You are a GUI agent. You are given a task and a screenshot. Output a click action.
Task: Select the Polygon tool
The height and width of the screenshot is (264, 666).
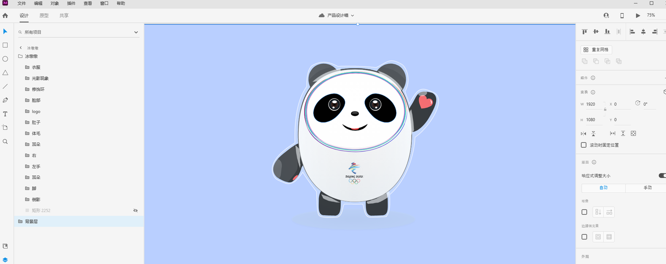coord(5,73)
